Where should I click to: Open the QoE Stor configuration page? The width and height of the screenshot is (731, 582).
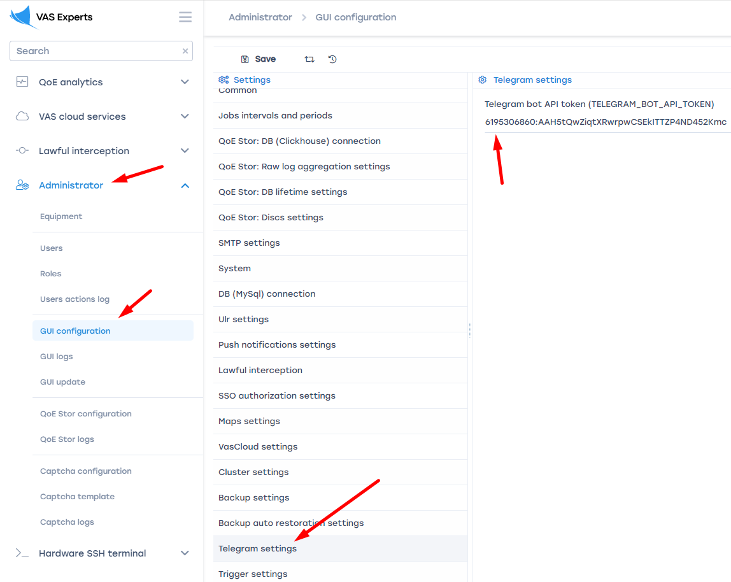point(86,414)
